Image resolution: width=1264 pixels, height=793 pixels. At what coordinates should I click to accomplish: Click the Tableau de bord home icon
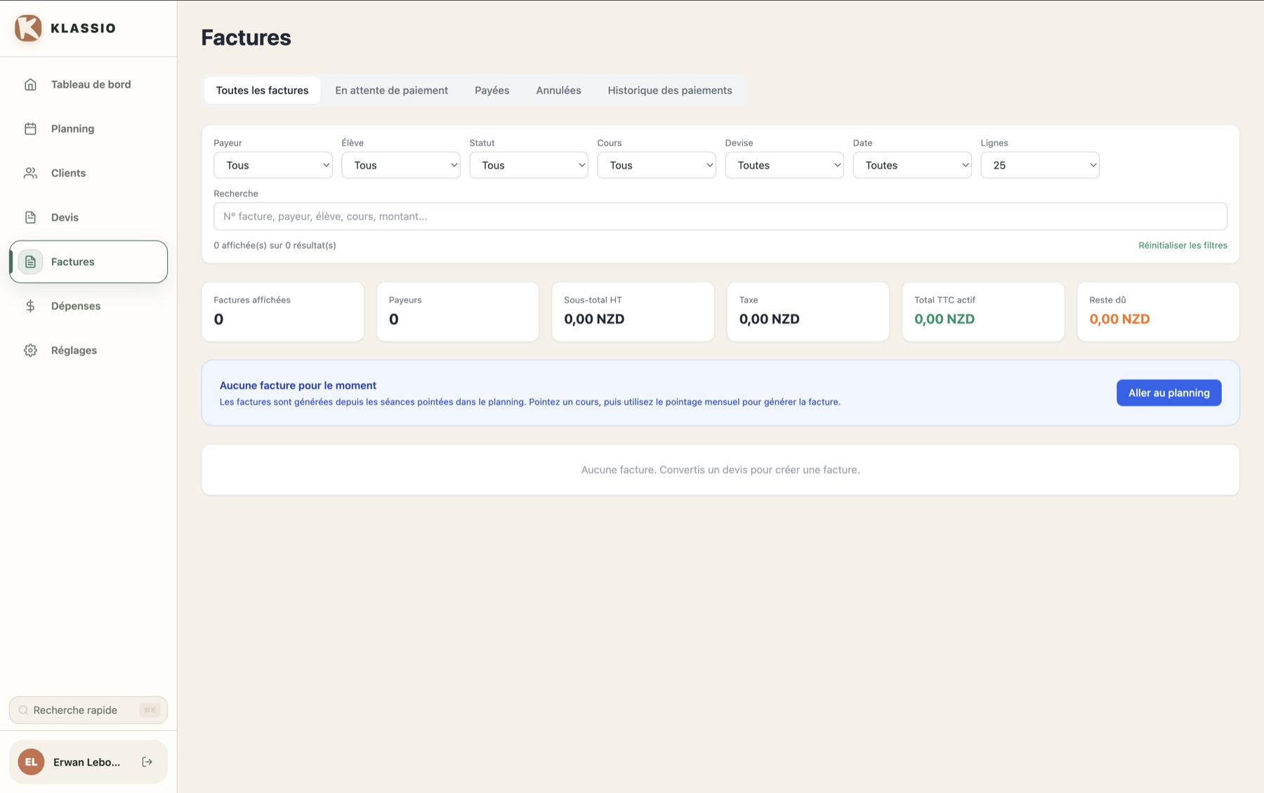click(x=30, y=84)
